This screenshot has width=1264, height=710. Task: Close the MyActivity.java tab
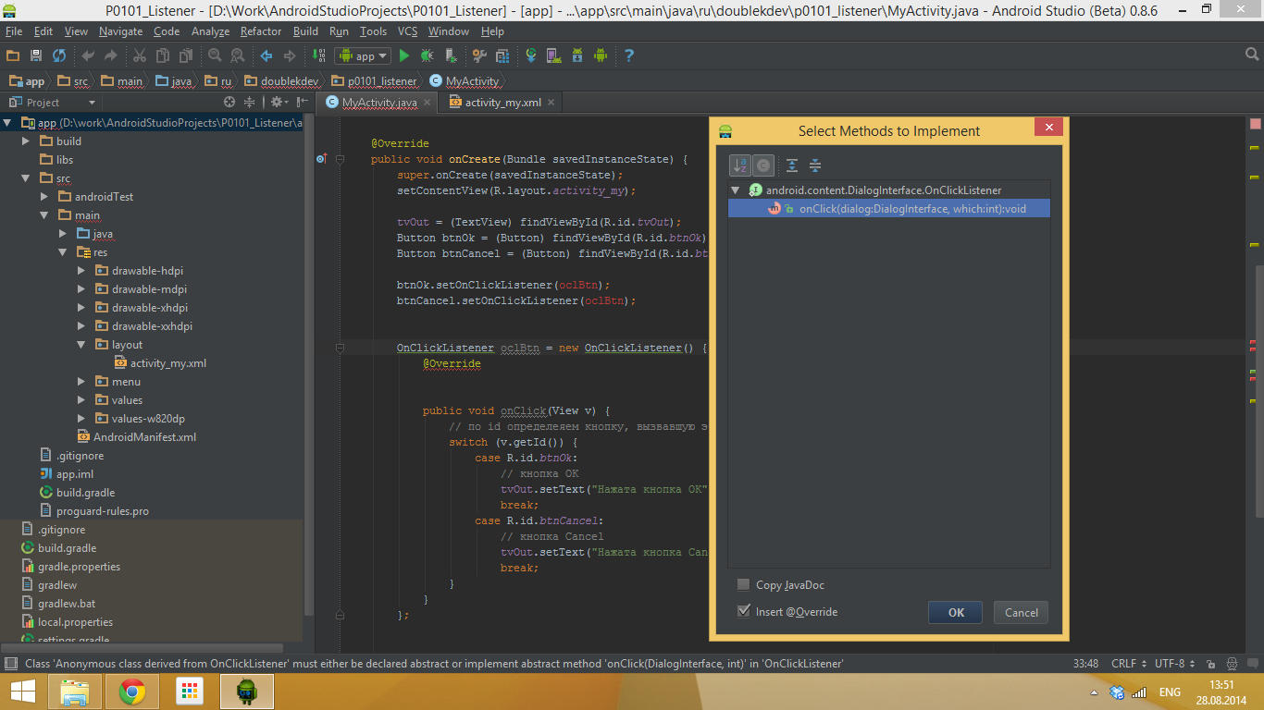[428, 103]
